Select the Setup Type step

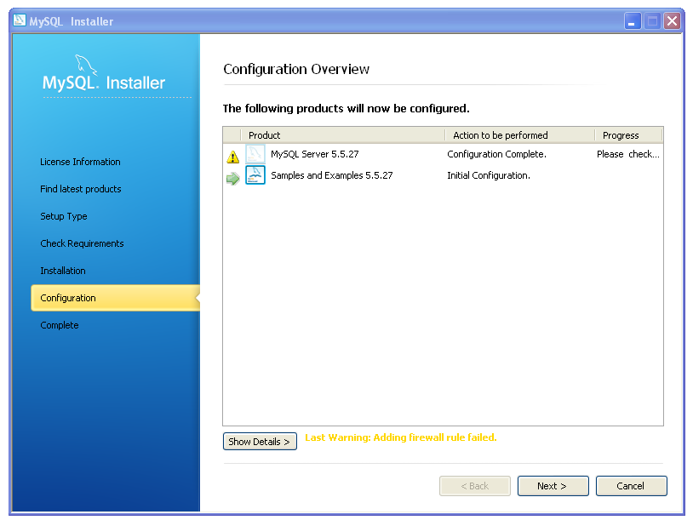pyautogui.click(x=64, y=216)
